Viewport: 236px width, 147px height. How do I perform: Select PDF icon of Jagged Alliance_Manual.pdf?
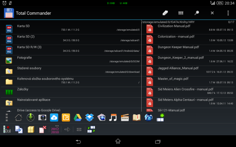[150, 71]
